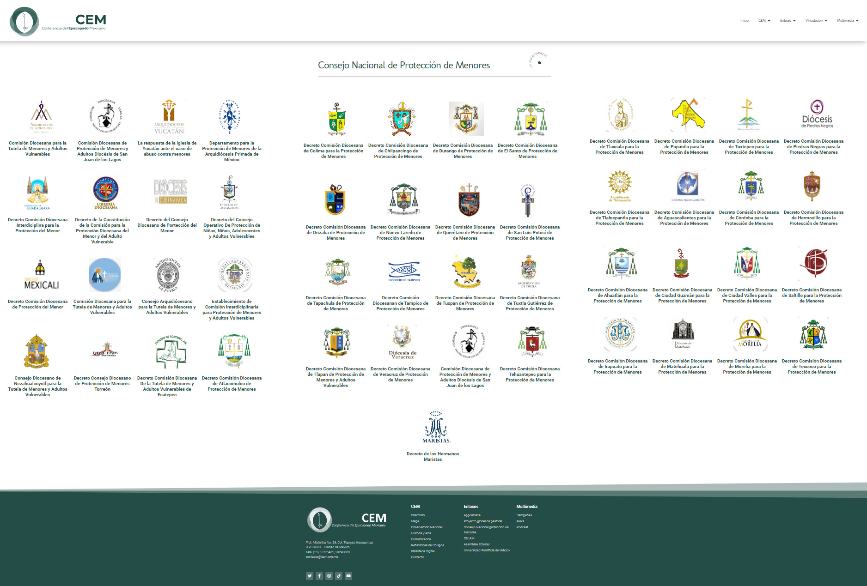Click the Diócesis de Tampico fish logo
The height and width of the screenshot is (586, 867).
[404, 272]
